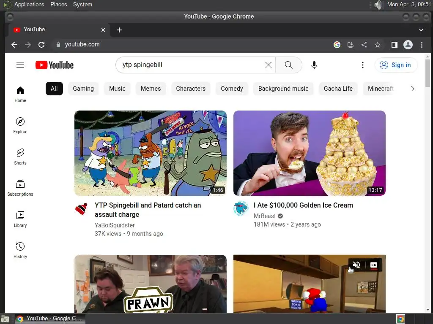
Task: Open the system volume control speaker icon
Action: (379, 5)
